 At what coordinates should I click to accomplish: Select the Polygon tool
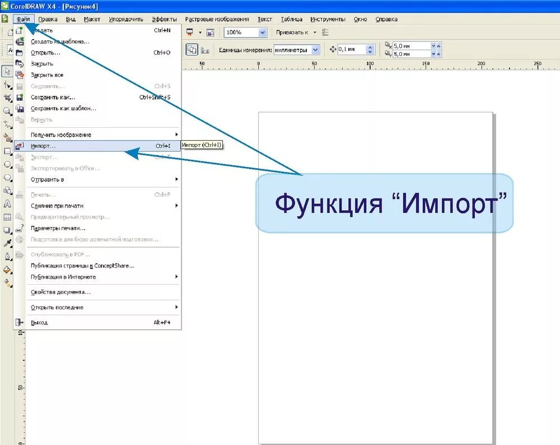coord(7,177)
